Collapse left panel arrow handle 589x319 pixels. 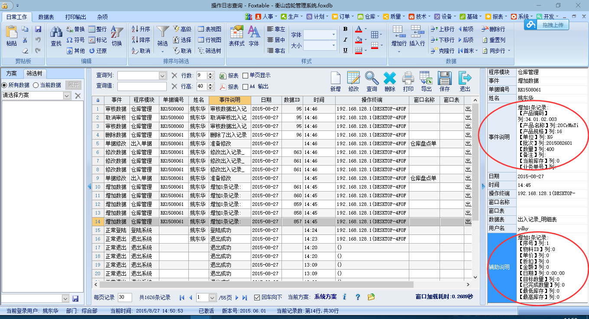coord(90,186)
